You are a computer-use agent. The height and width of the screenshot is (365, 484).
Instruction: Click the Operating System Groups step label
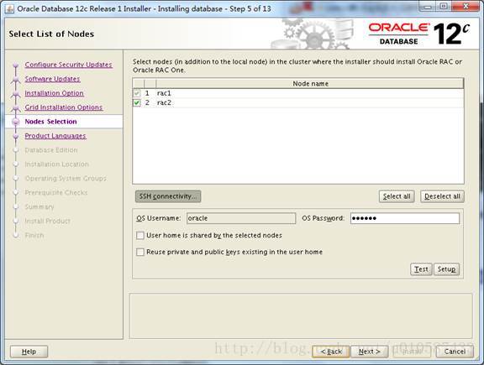click(66, 179)
